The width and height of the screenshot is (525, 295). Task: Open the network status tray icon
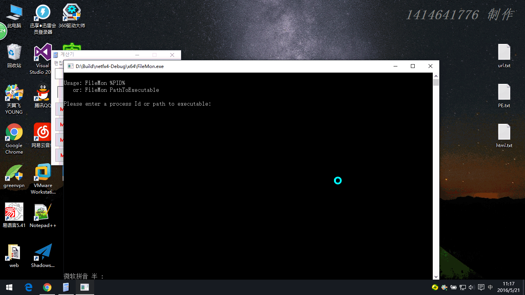[463, 287]
